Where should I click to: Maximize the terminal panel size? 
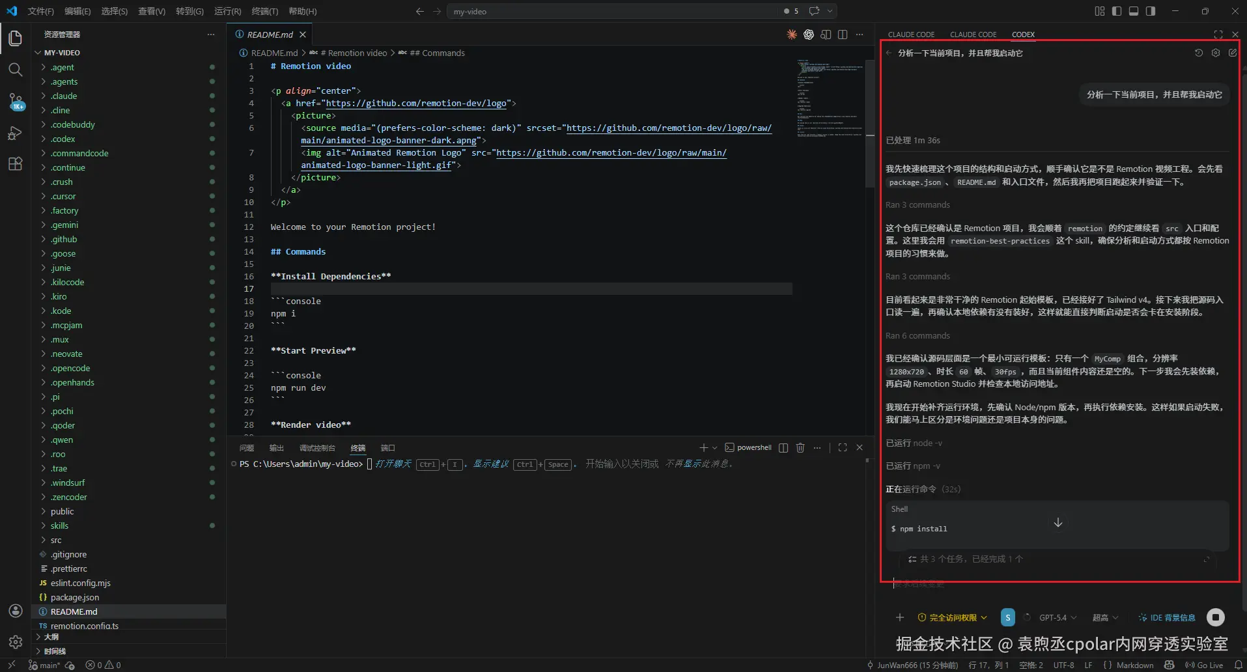tap(843, 447)
